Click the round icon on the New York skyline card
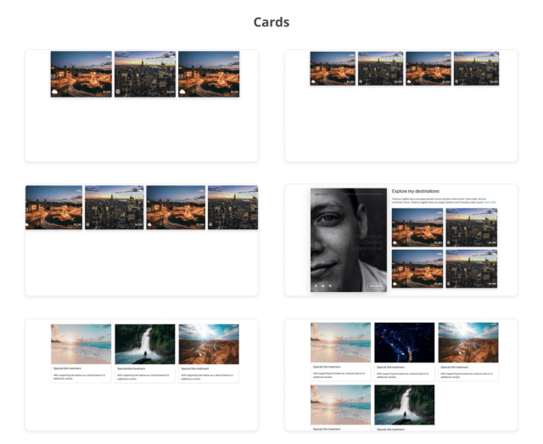 click(118, 91)
